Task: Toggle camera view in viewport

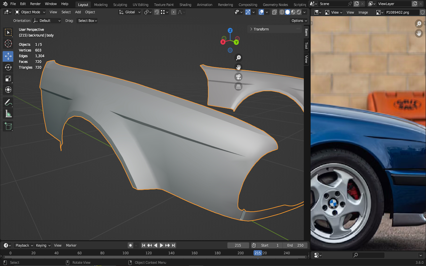Action: [x=238, y=77]
